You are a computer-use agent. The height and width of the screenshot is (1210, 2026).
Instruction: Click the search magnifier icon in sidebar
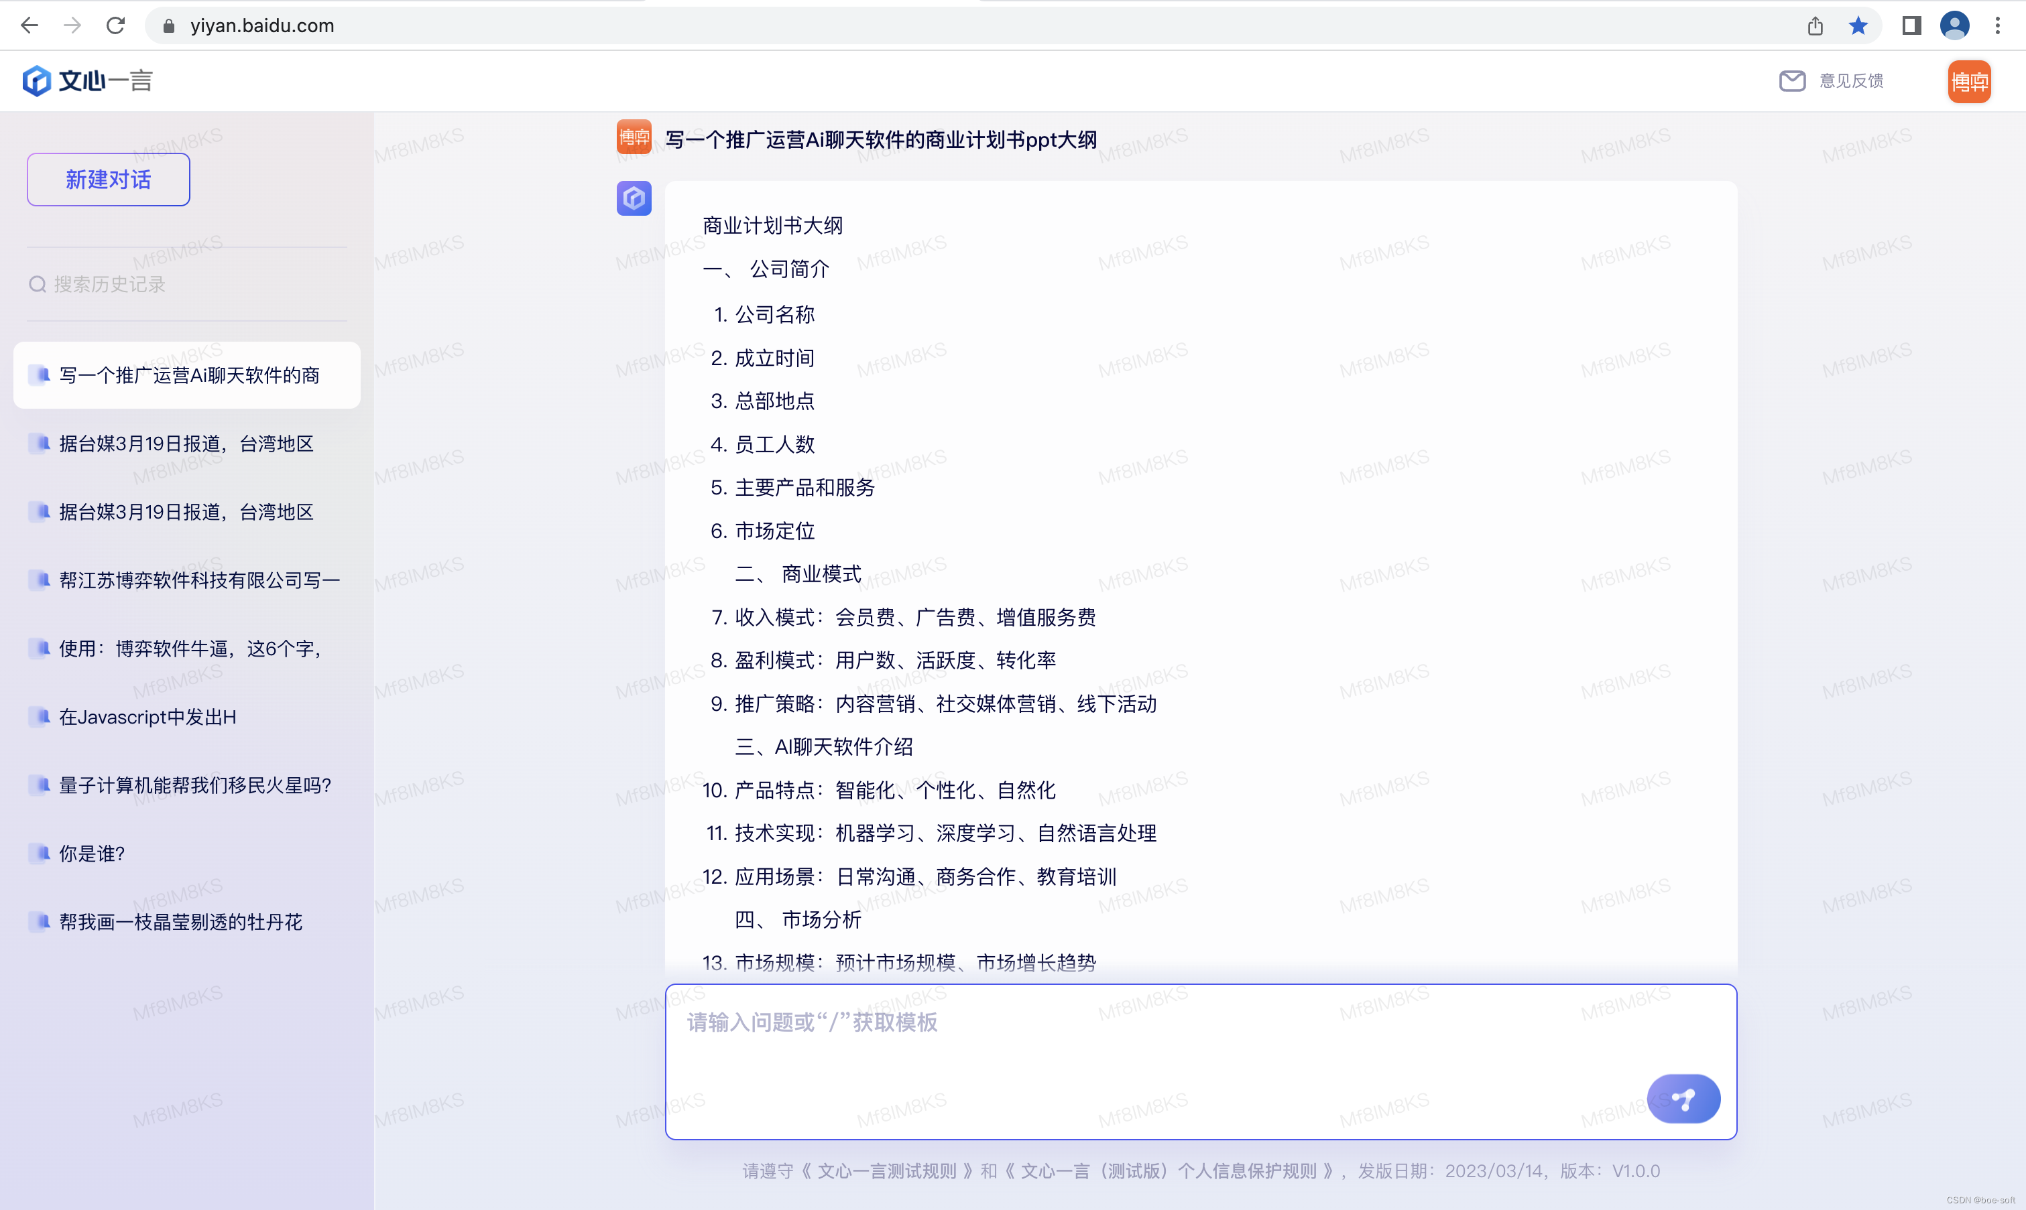[38, 284]
